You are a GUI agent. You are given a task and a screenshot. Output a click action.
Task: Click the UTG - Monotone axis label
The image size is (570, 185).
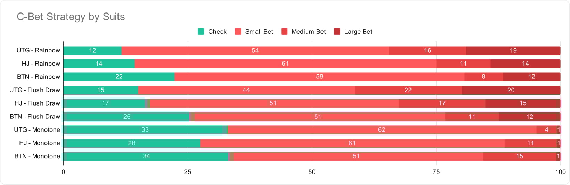pyautogui.click(x=37, y=130)
